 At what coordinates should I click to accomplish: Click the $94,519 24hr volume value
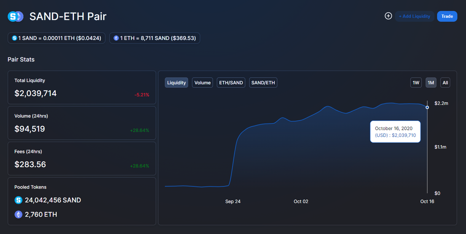[30, 129]
